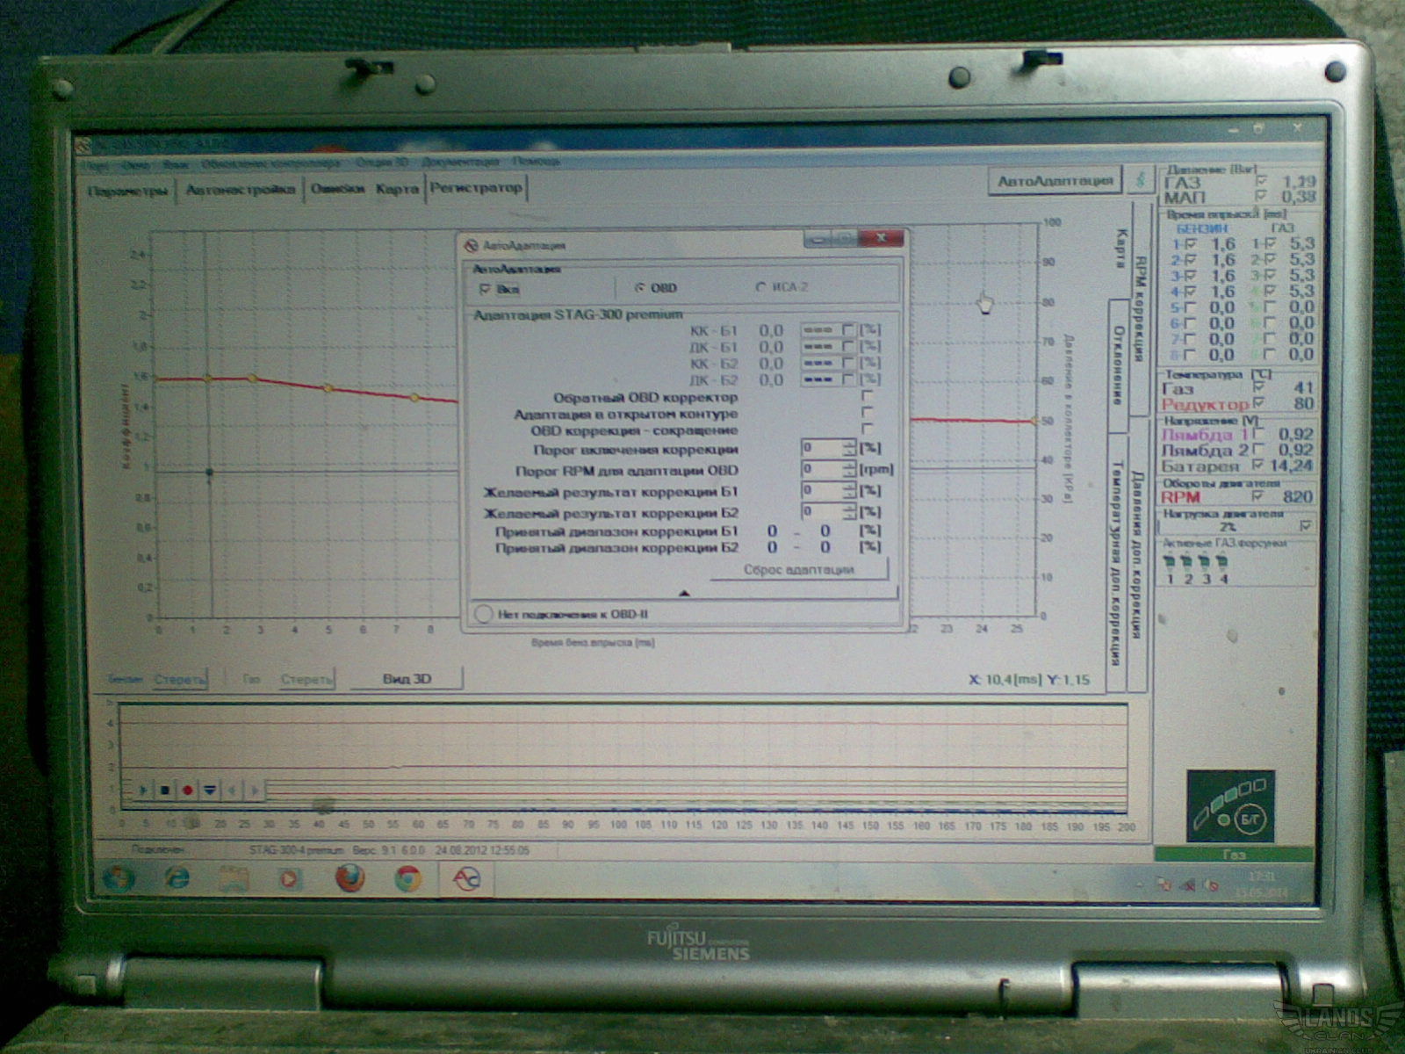Toggle the Вкл autoadaptation checkbox
The image size is (1405, 1054).
(485, 289)
